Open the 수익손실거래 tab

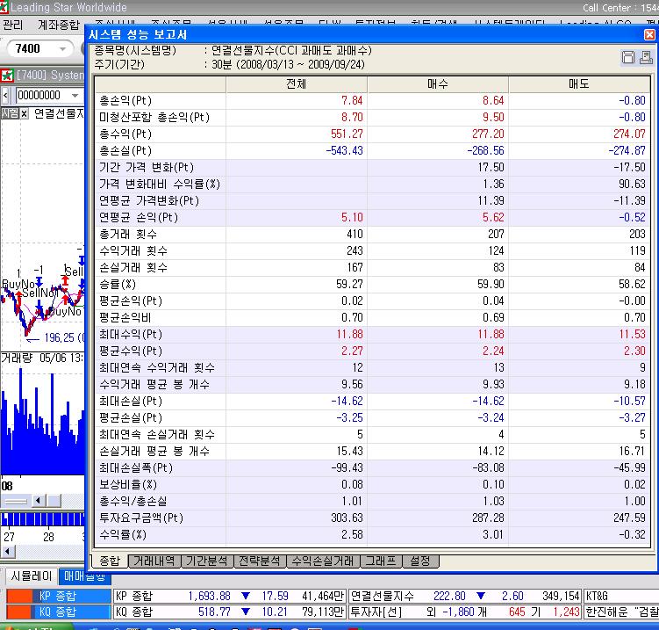click(x=321, y=561)
